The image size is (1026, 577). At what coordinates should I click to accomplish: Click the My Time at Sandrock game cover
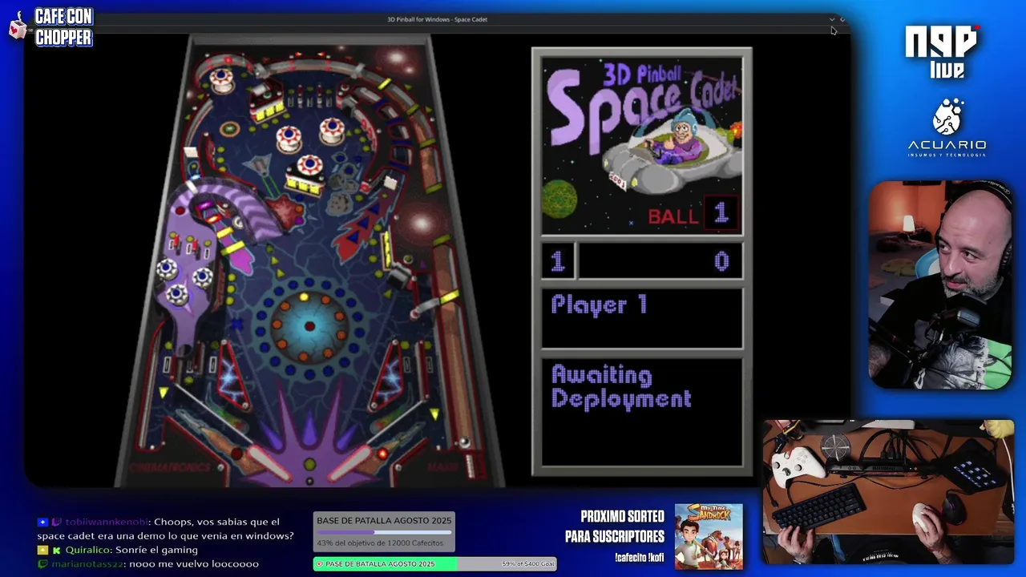[709, 536]
